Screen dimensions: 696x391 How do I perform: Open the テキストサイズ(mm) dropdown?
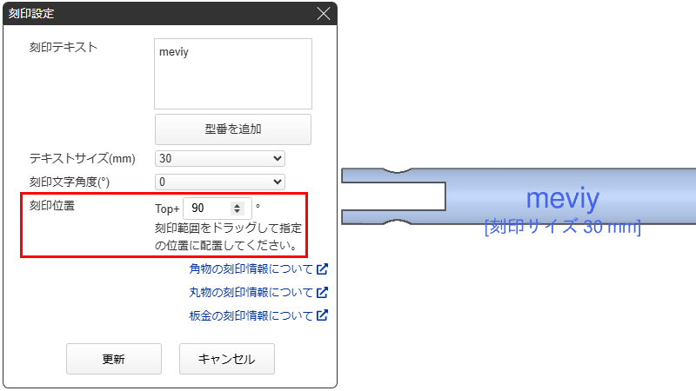click(220, 158)
